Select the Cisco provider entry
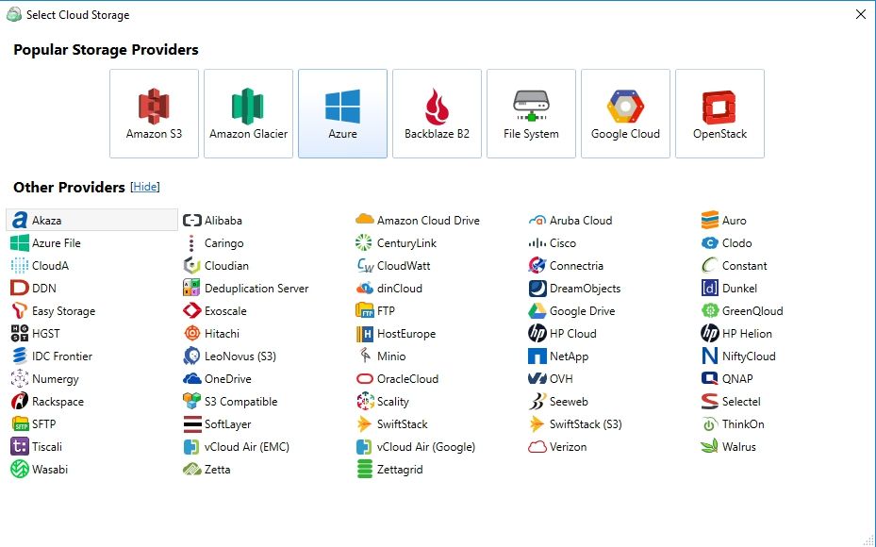876x547 pixels. pos(552,243)
